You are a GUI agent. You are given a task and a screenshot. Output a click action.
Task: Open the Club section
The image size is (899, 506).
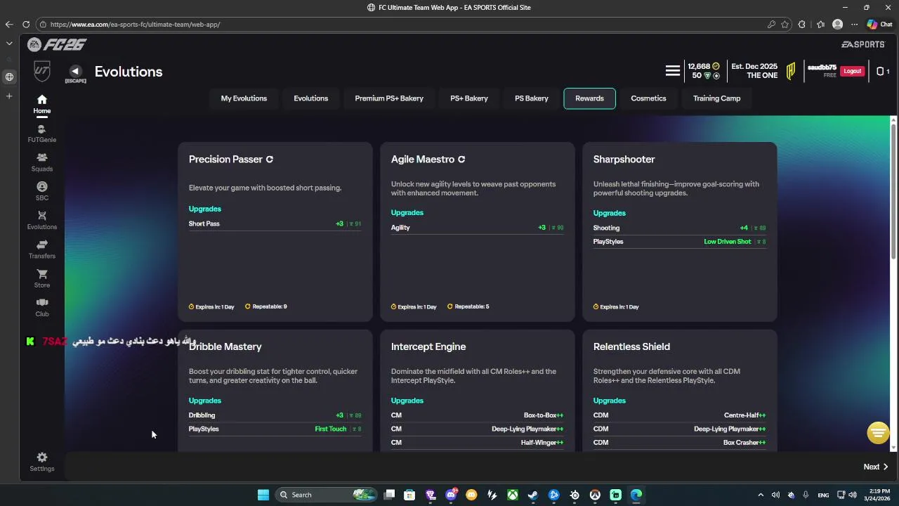[42, 307]
